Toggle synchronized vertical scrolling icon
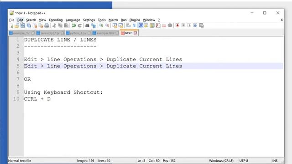Screen dimensions: 292x164 click(115, 26)
